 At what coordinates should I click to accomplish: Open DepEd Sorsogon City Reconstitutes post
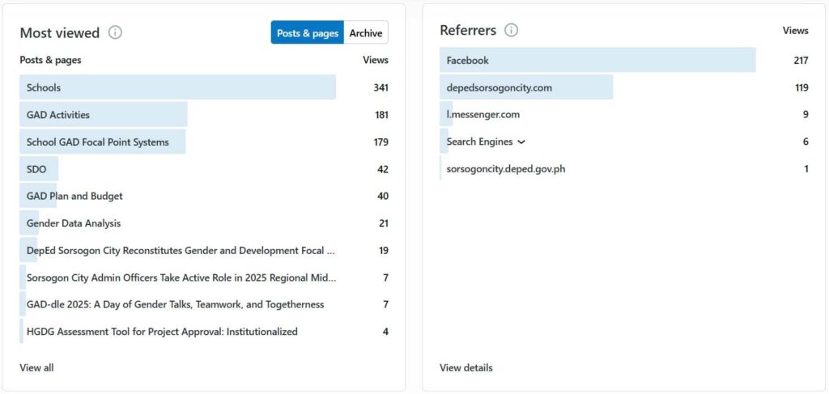(x=181, y=251)
